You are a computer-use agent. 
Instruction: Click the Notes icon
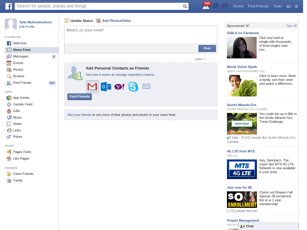(x=9, y=124)
